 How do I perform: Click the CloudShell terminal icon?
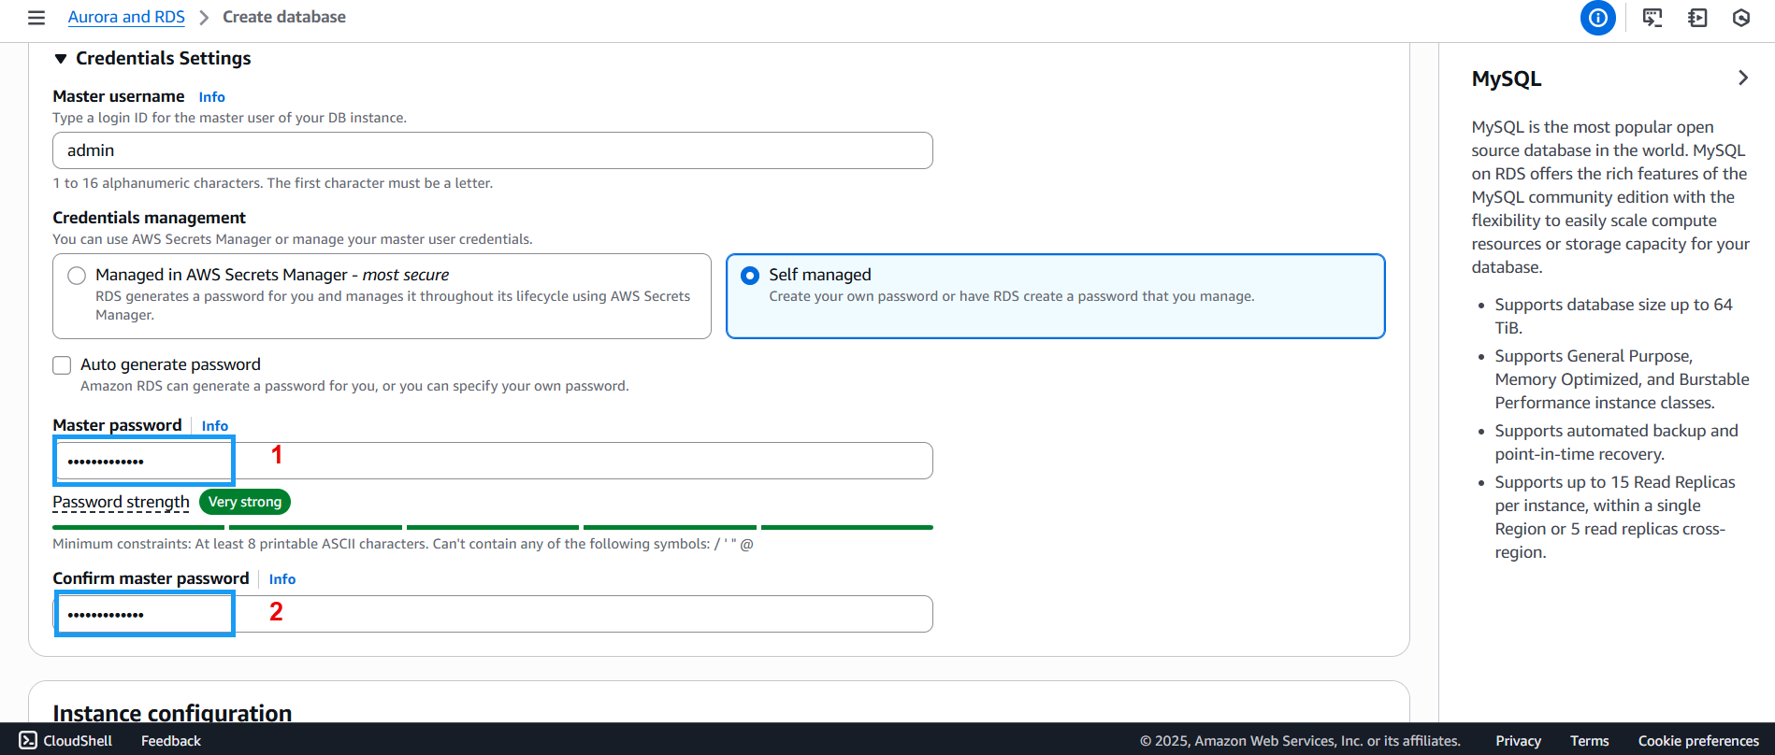click(x=28, y=740)
